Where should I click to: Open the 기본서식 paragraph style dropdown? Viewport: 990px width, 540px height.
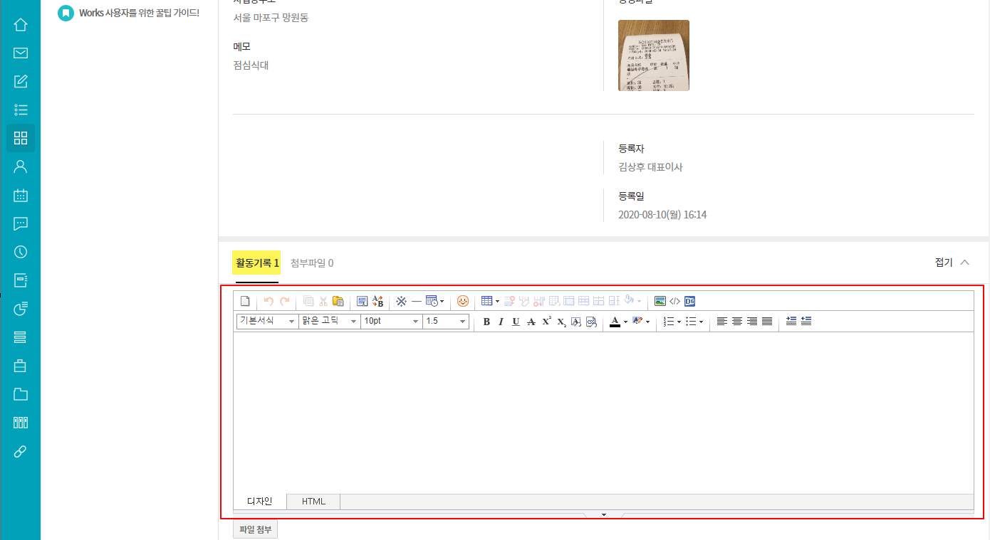click(267, 322)
